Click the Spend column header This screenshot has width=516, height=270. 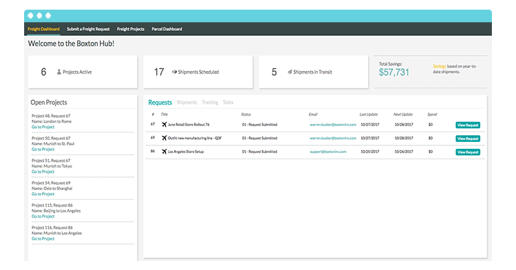click(432, 114)
